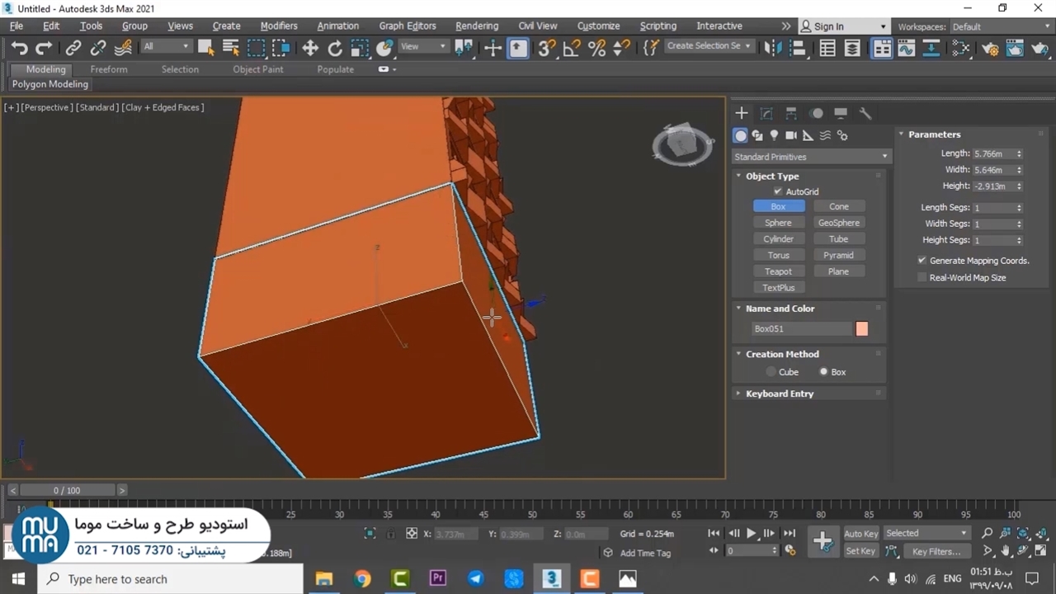Expand the Keyboard Entry rollout
This screenshot has width=1056, height=594.
point(780,394)
